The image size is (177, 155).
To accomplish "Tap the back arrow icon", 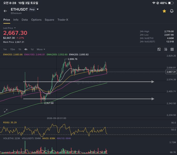I will [5, 11].
